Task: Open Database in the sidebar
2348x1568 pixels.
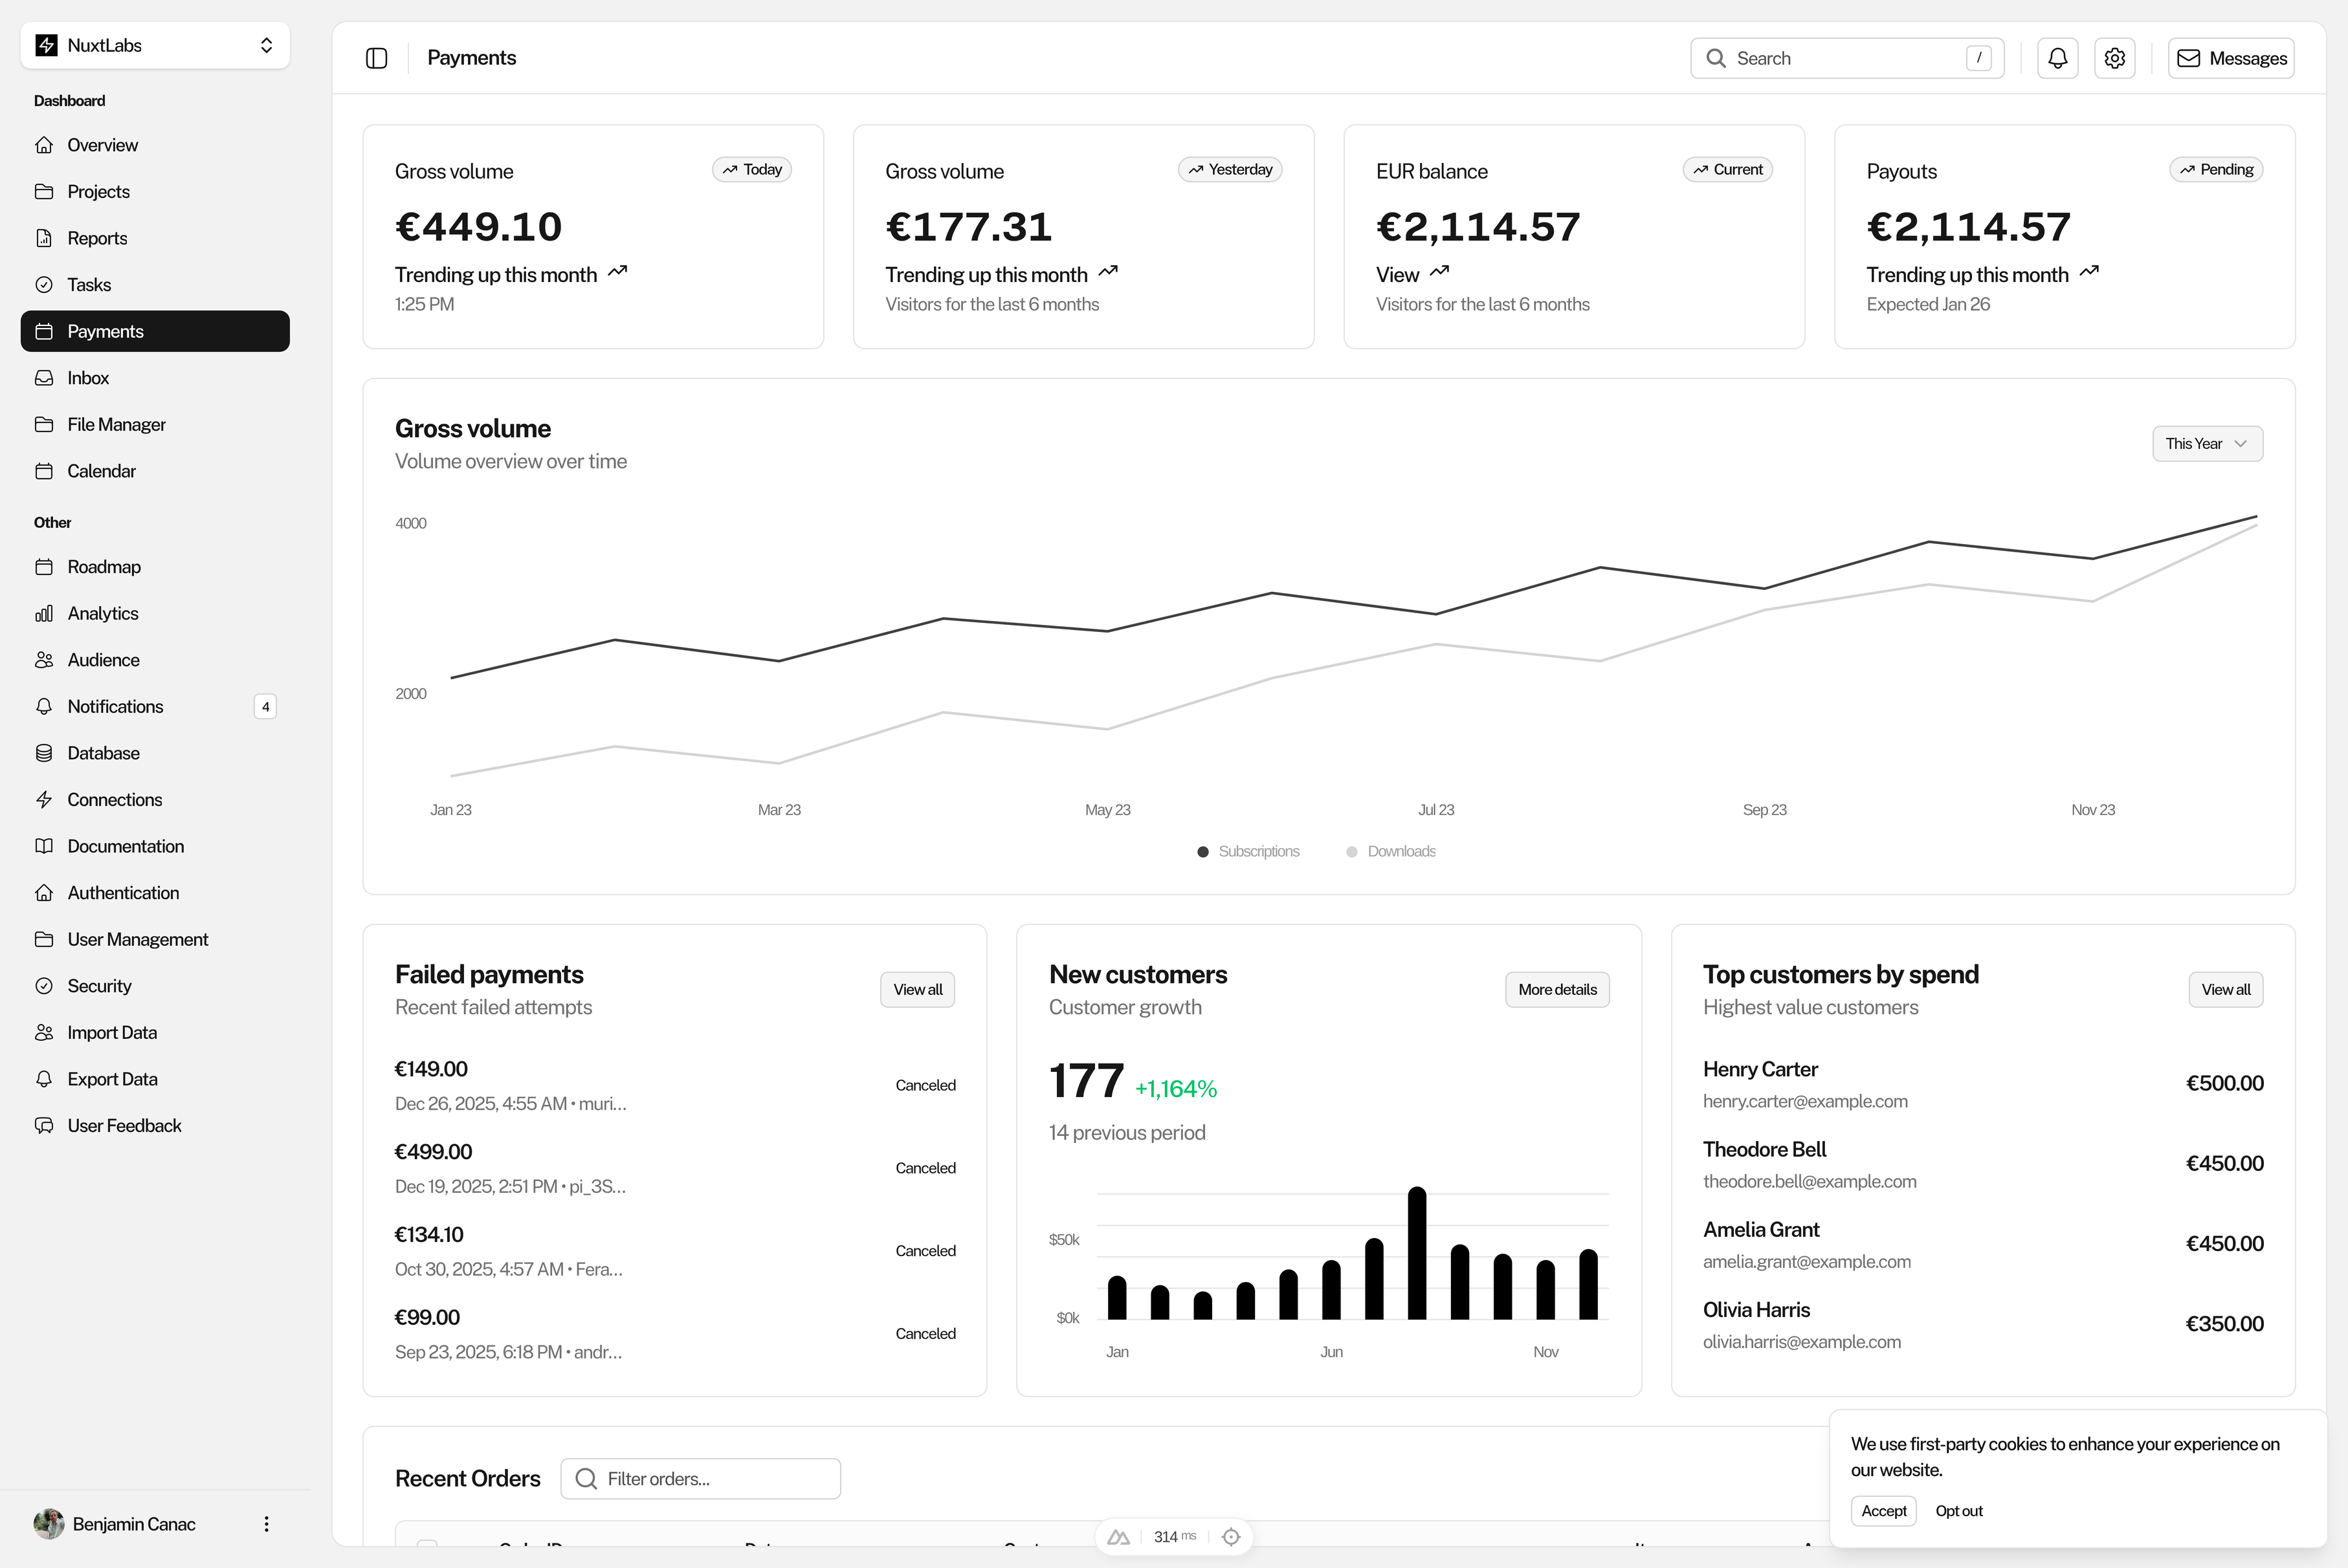Action: 103,753
